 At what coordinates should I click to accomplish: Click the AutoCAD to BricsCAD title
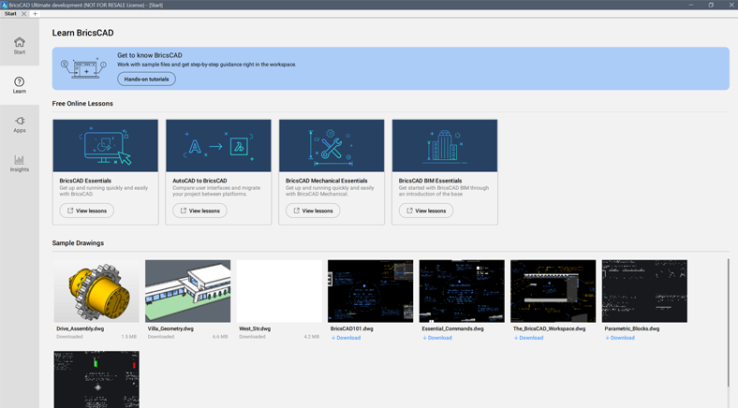pyautogui.click(x=199, y=181)
